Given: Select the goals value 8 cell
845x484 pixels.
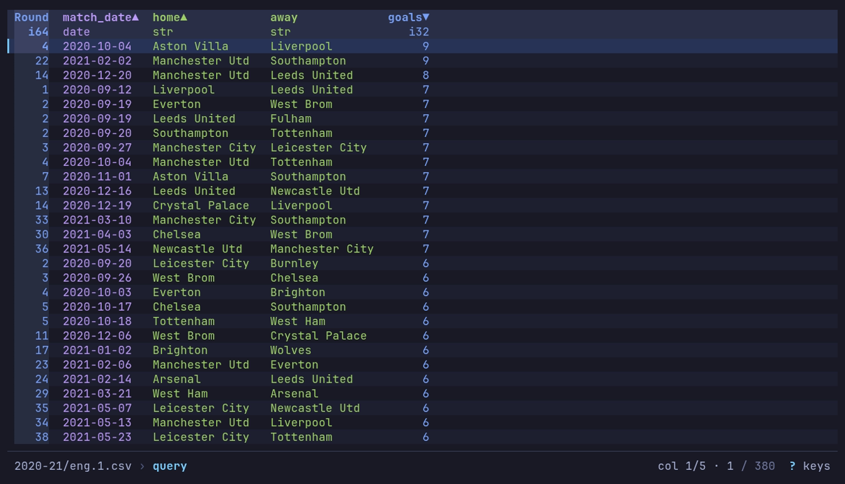Looking at the screenshot, I should (x=426, y=76).
